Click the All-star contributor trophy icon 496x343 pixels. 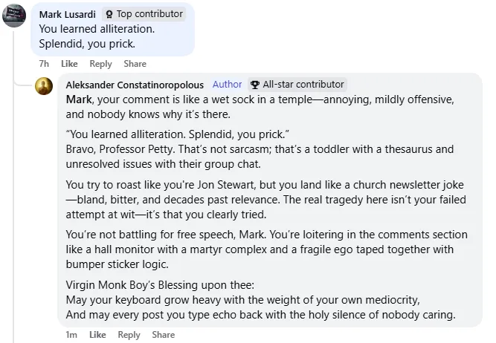tap(255, 85)
